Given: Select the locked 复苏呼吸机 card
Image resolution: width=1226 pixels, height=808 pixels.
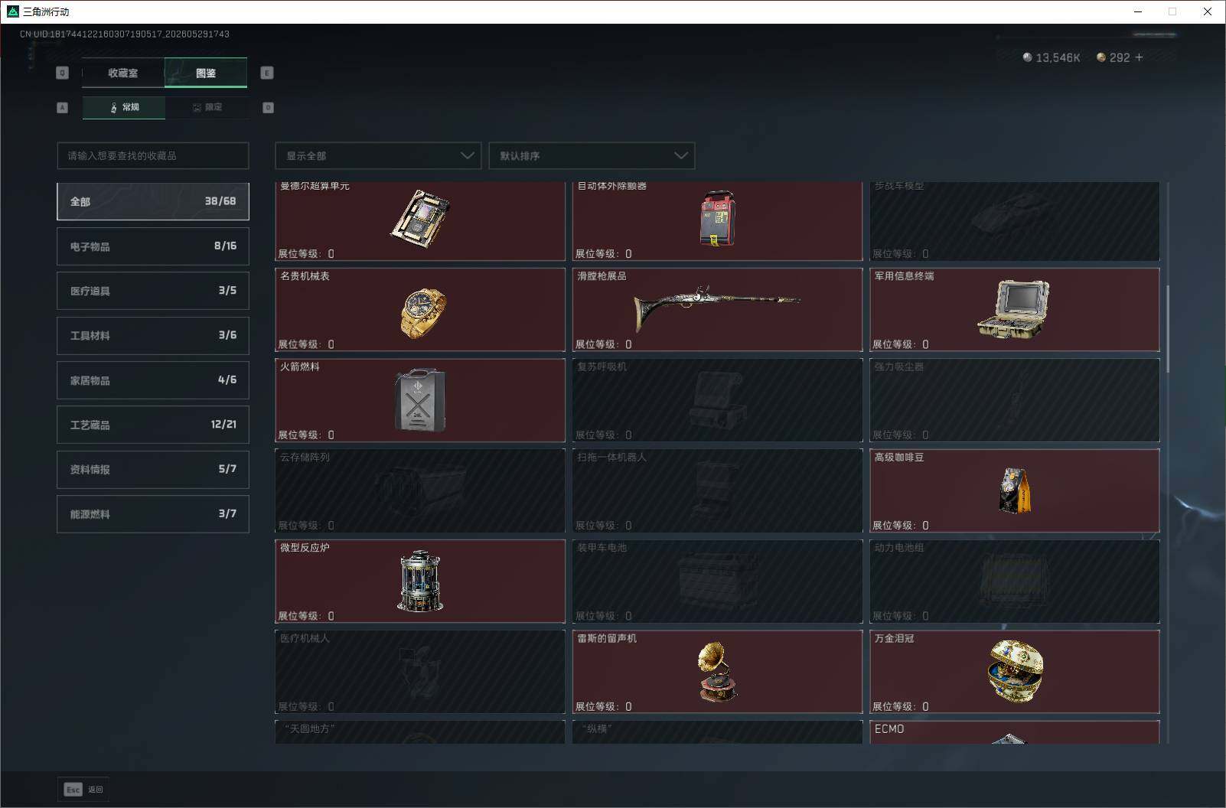Looking at the screenshot, I should (x=717, y=400).
